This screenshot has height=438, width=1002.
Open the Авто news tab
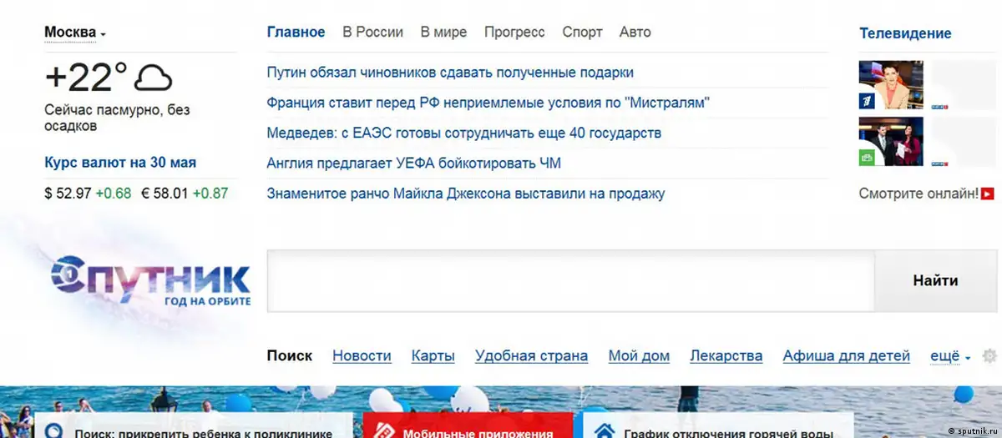click(x=635, y=33)
